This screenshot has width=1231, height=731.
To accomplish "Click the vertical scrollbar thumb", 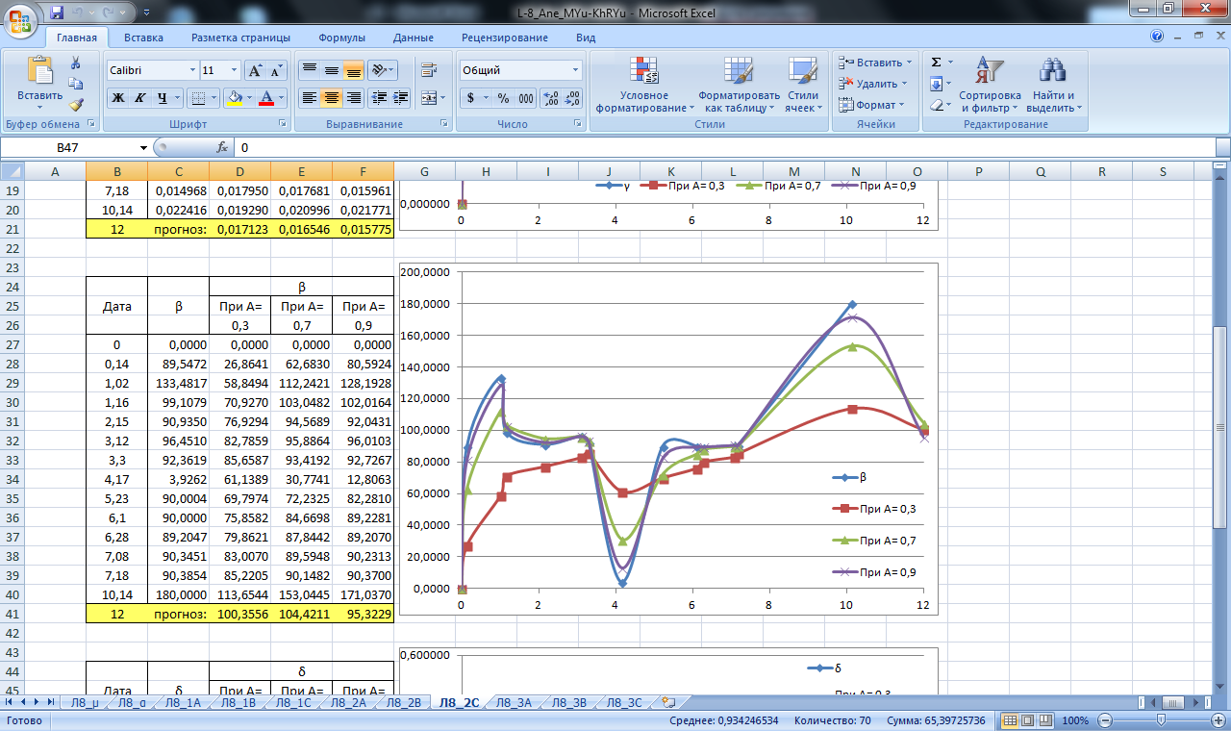I will [1222, 427].
